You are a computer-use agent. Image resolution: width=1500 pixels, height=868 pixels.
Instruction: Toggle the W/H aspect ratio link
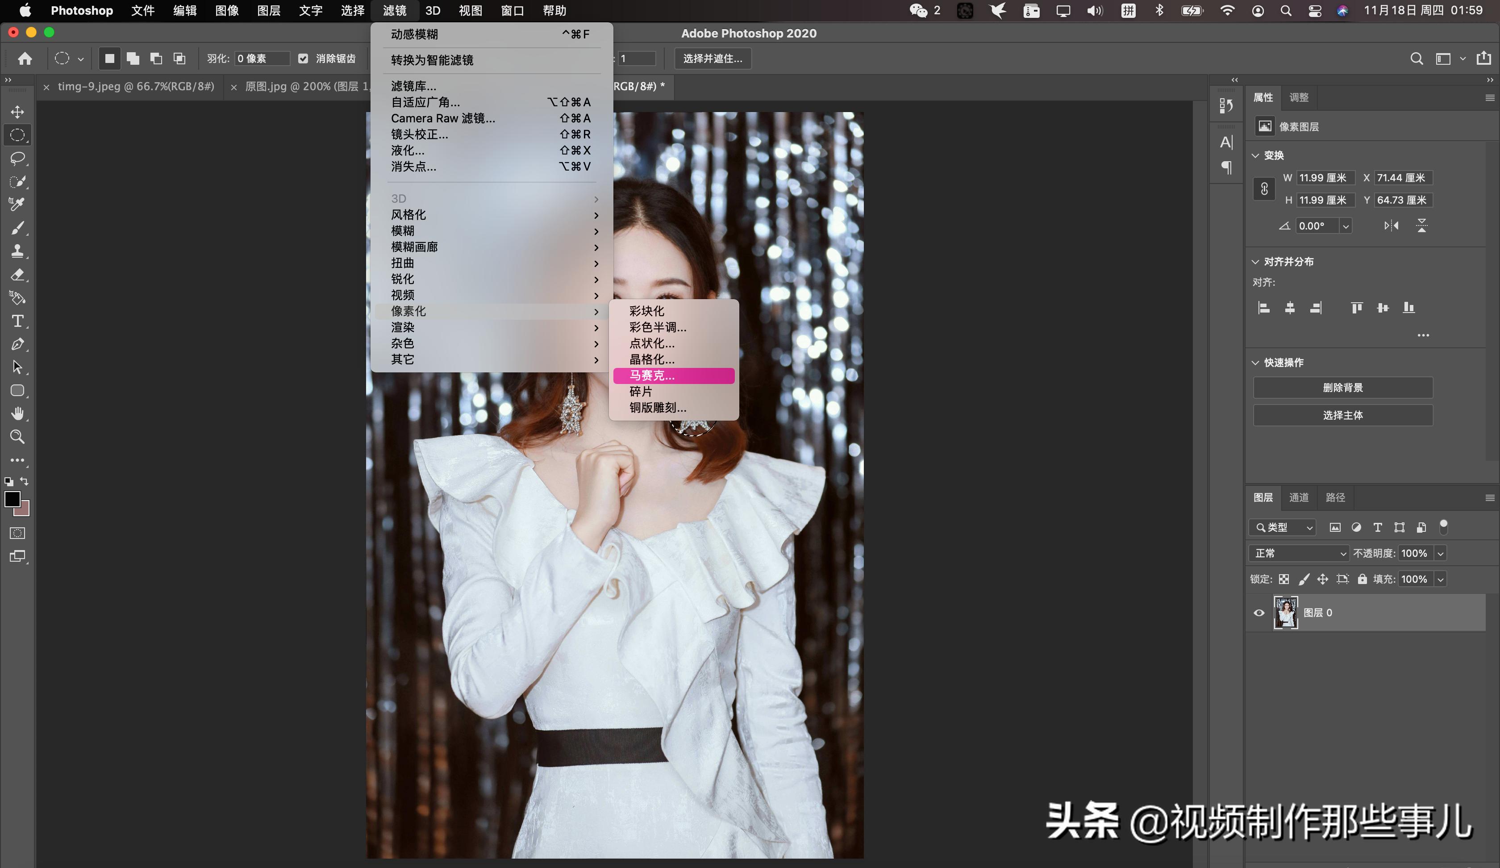click(x=1264, y=189)
